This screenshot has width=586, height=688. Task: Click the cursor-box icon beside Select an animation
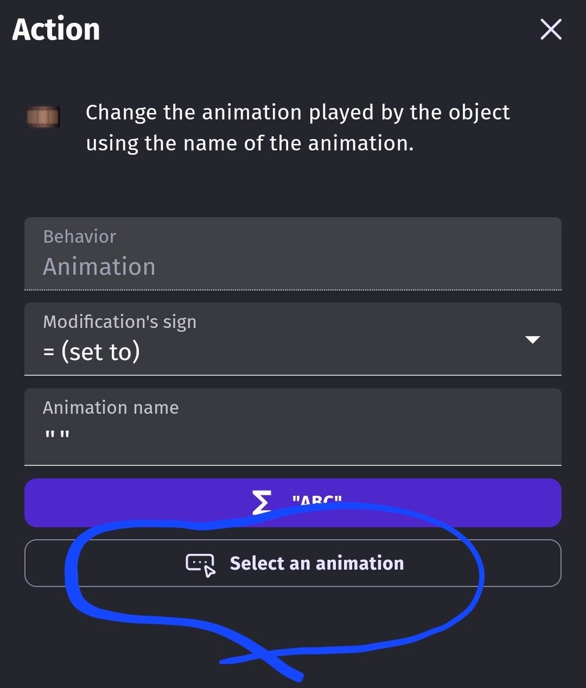pyautogui.click(x=201, y=565)
